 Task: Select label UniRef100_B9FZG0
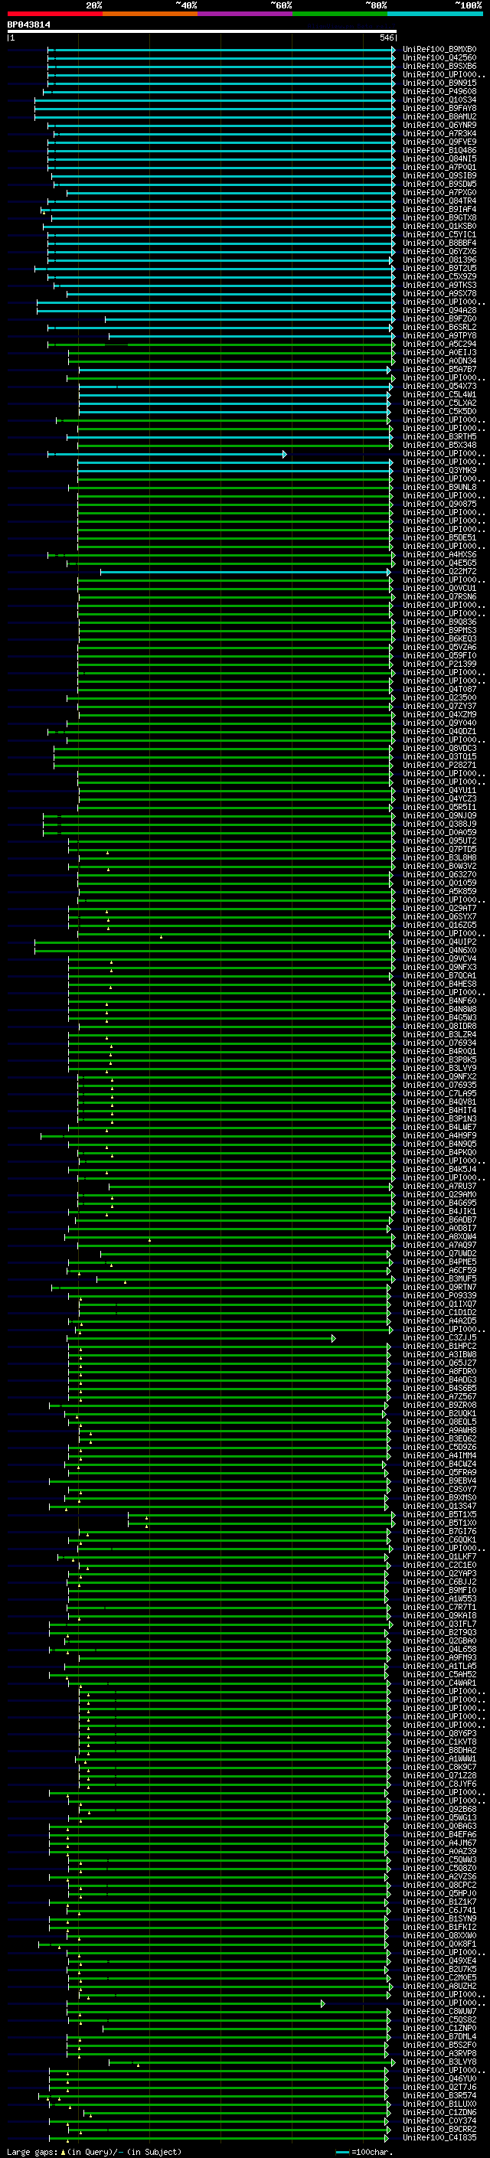(439, 318)
